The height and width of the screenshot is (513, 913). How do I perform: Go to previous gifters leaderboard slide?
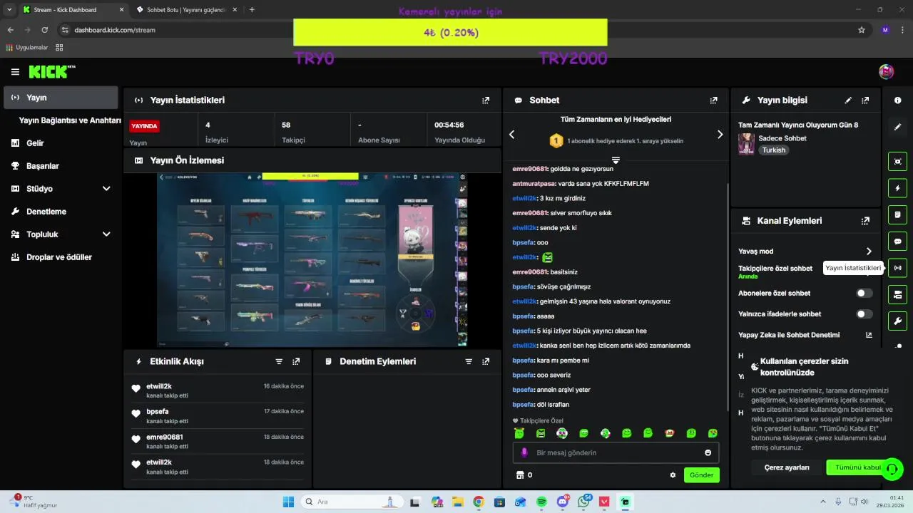[511, 135]
